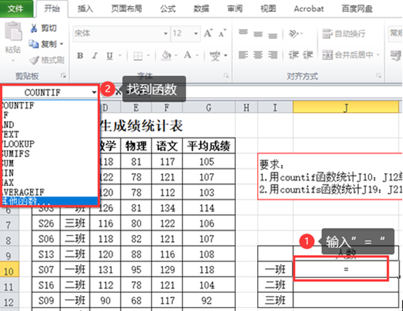Align text to vertical middle

point(258,33)
